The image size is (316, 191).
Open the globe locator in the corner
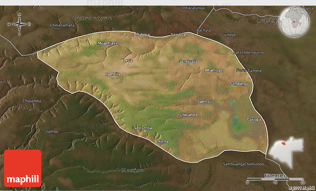pyautogui.click(x=295, y=22)
